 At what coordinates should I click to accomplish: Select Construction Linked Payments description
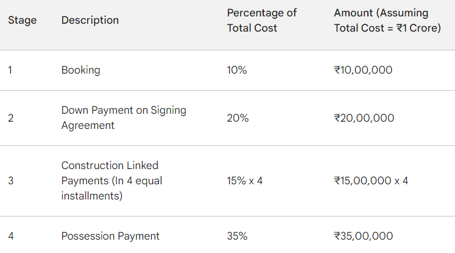[111, 181]
